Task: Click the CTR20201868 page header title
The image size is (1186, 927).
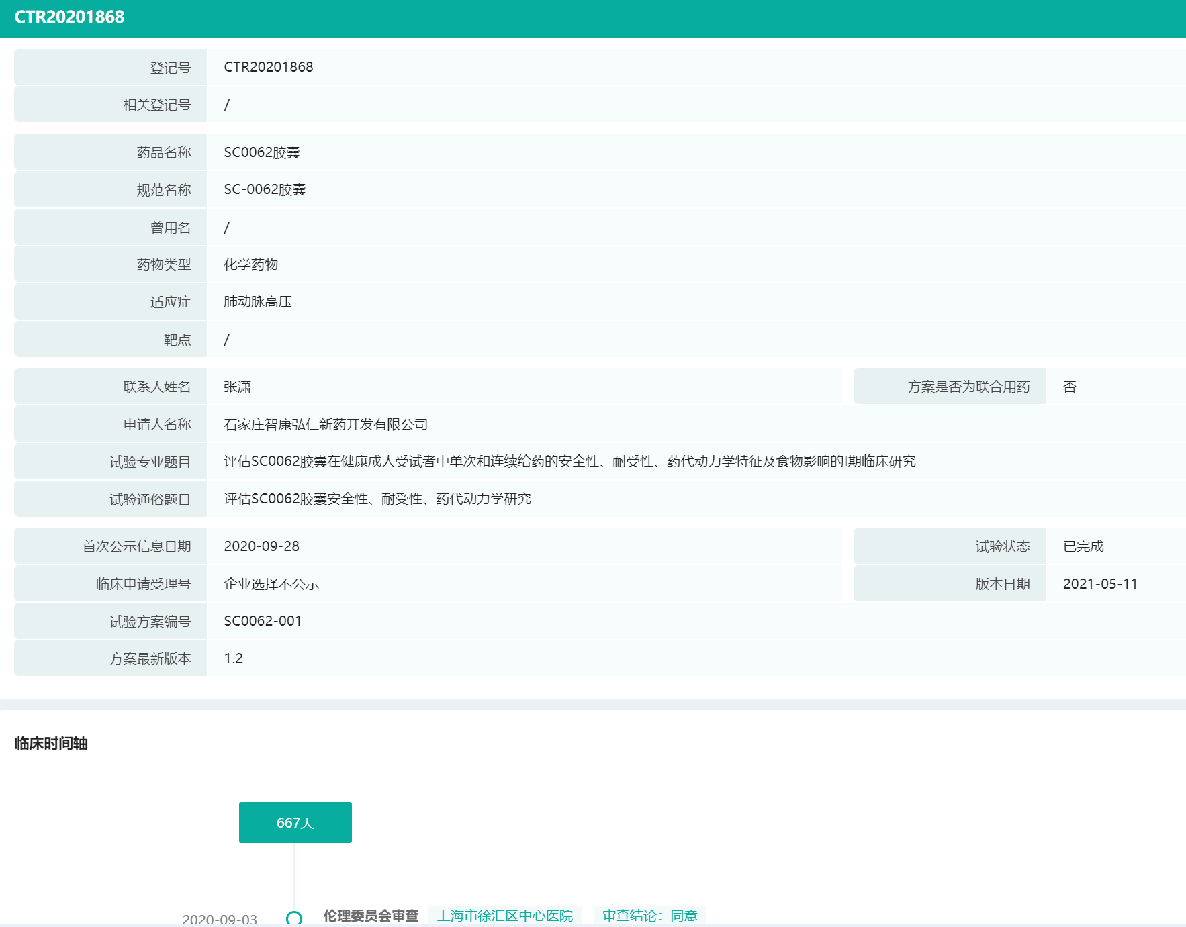Action: 69,17
